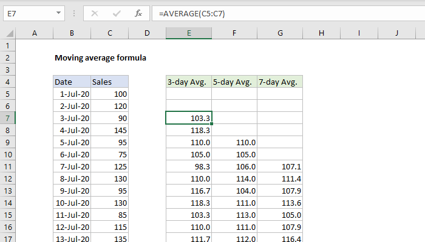Open the Name Box dropdown arrow

point(57,12)
